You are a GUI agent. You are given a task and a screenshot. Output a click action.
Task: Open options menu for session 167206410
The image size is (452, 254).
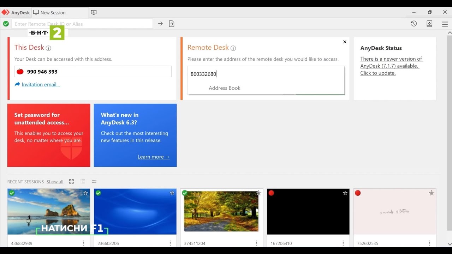[x=343, y=243]
